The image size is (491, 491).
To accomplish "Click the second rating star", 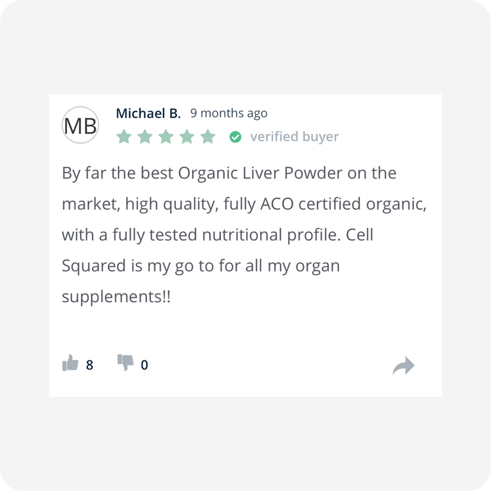I will 145,136.
